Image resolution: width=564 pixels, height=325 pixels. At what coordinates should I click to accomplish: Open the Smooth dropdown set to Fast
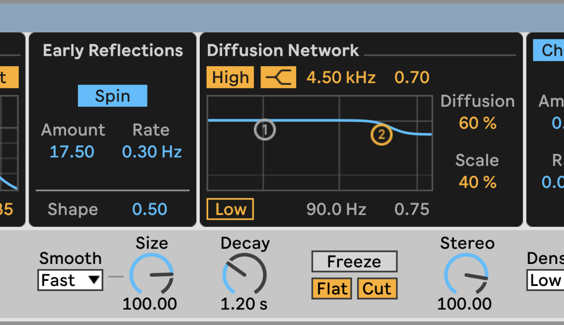pos(70,280)
